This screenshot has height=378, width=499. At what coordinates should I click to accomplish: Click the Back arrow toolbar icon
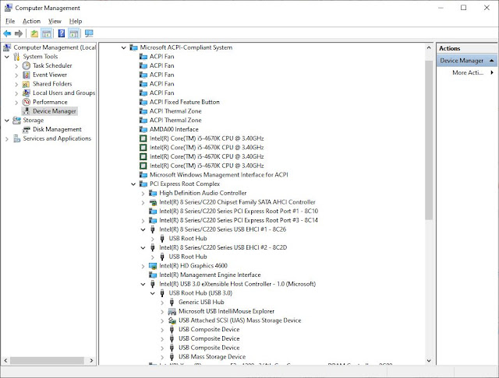7,33
